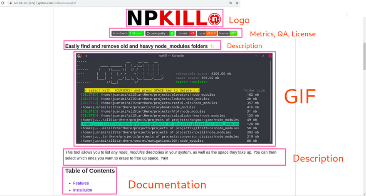Click the "416 mb" folder size value
This screenshot has width=366, height=196.
click(253, 107)
